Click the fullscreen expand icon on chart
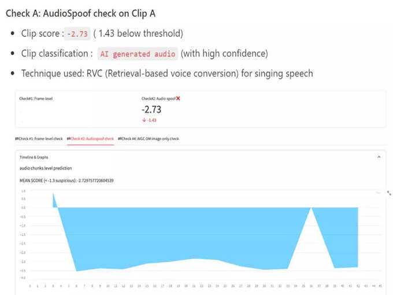 (x=389, y=193)
